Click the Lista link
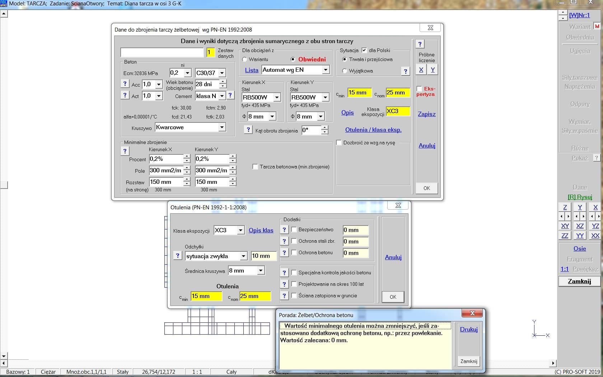This screenshot has height=377, width=603. [x=252, y=70]
